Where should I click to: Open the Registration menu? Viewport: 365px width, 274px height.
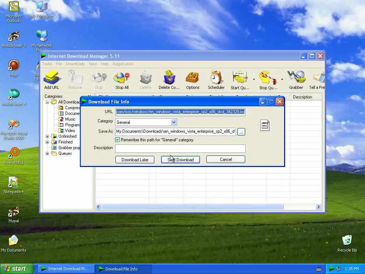pos(123,64)
